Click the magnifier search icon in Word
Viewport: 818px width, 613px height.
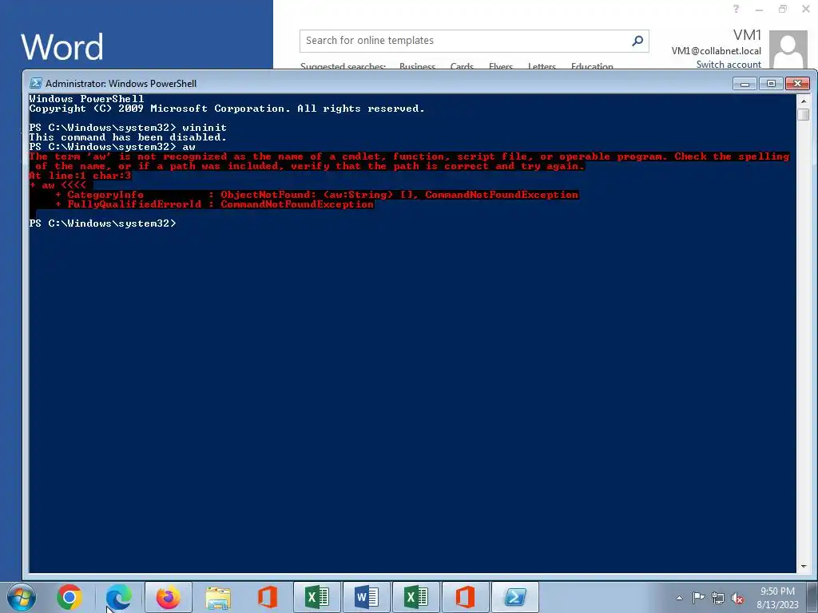[x=637, y=41]
